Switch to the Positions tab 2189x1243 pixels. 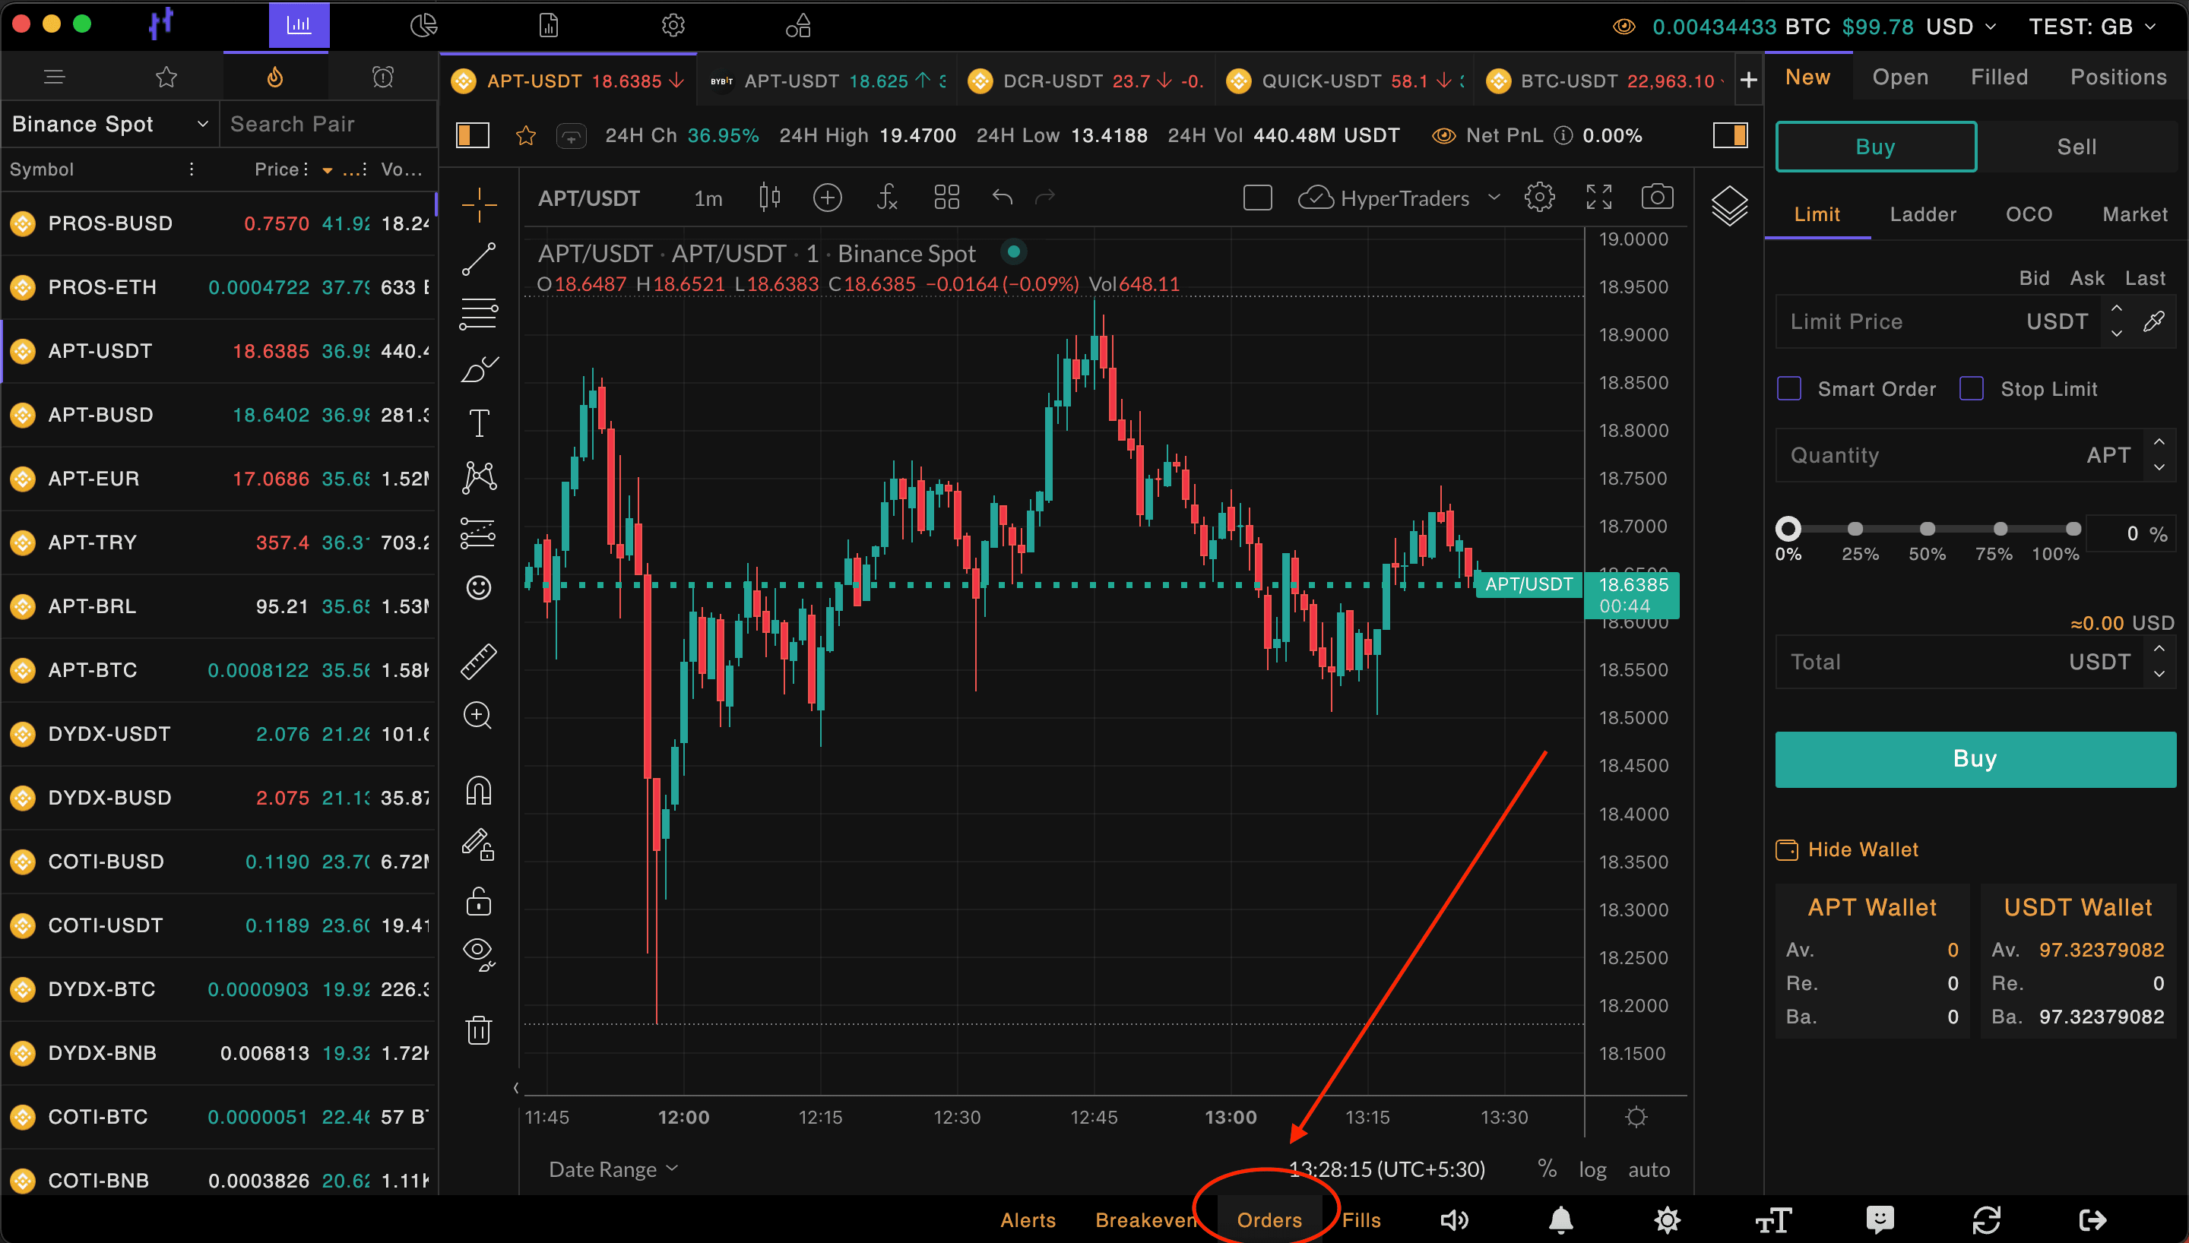coord(2118,77)
